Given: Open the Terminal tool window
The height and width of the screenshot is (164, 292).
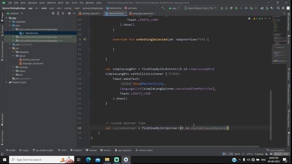Looking at the screenshot, I should (x=91, y=150).
